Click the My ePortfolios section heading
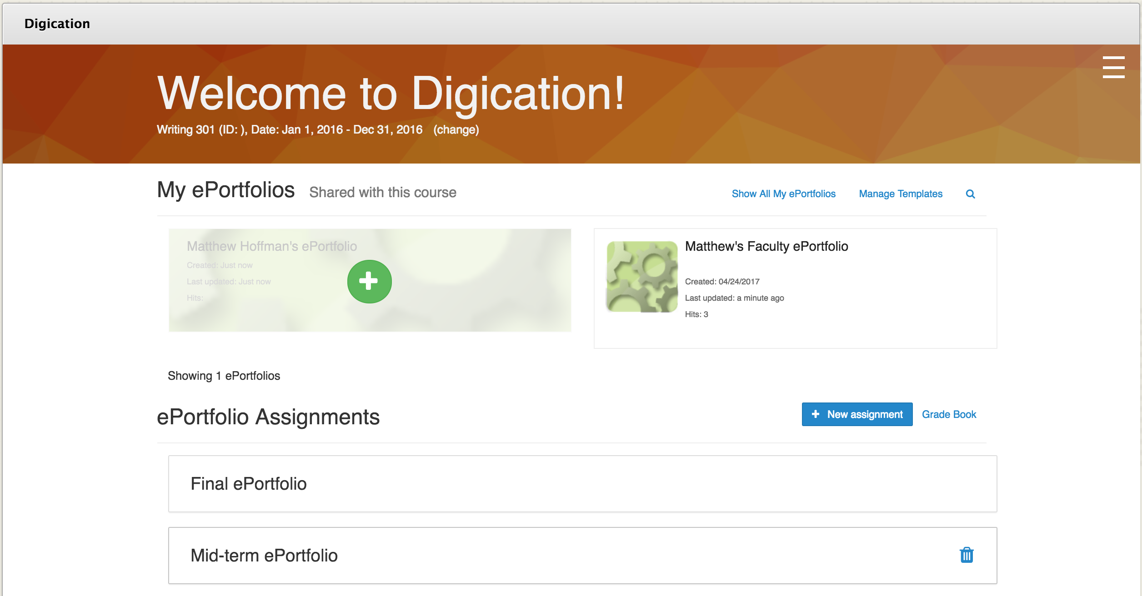1142x596 pixels. tap(226, 190)
